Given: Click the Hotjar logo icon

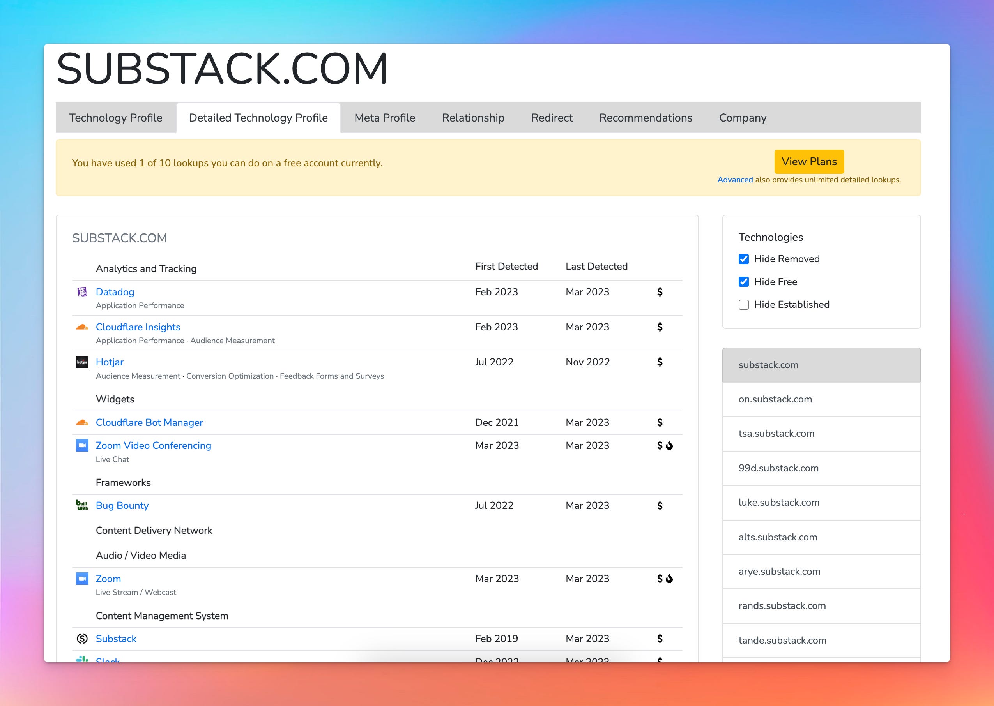Looking at the screenshot, I should click(x=82, y=362).
